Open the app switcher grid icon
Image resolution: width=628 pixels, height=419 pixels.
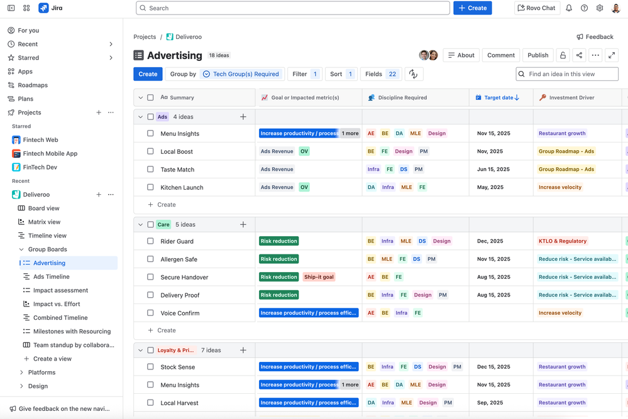pyautogui.click(x=26, y=8)
